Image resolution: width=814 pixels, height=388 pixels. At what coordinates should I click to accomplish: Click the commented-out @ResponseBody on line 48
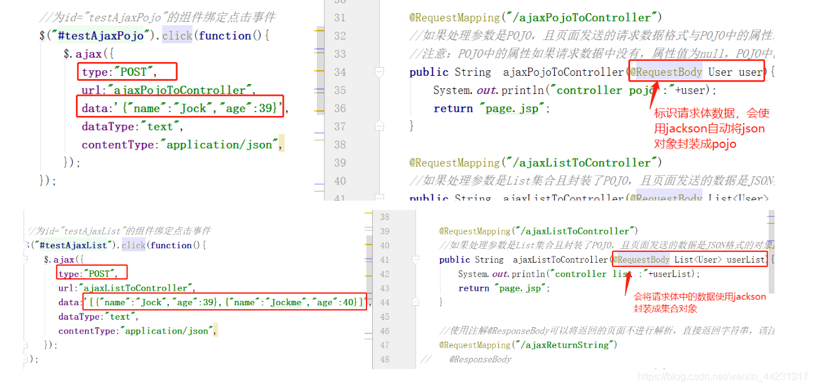[x=480, y=360]
